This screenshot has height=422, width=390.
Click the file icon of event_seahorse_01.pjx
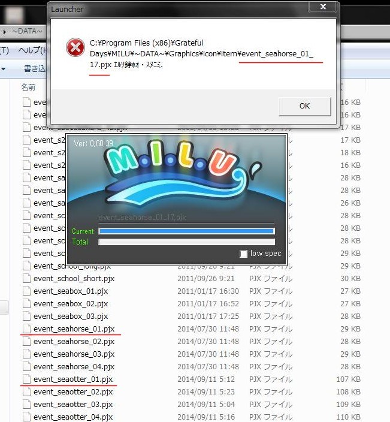click(x=26, y=329)
